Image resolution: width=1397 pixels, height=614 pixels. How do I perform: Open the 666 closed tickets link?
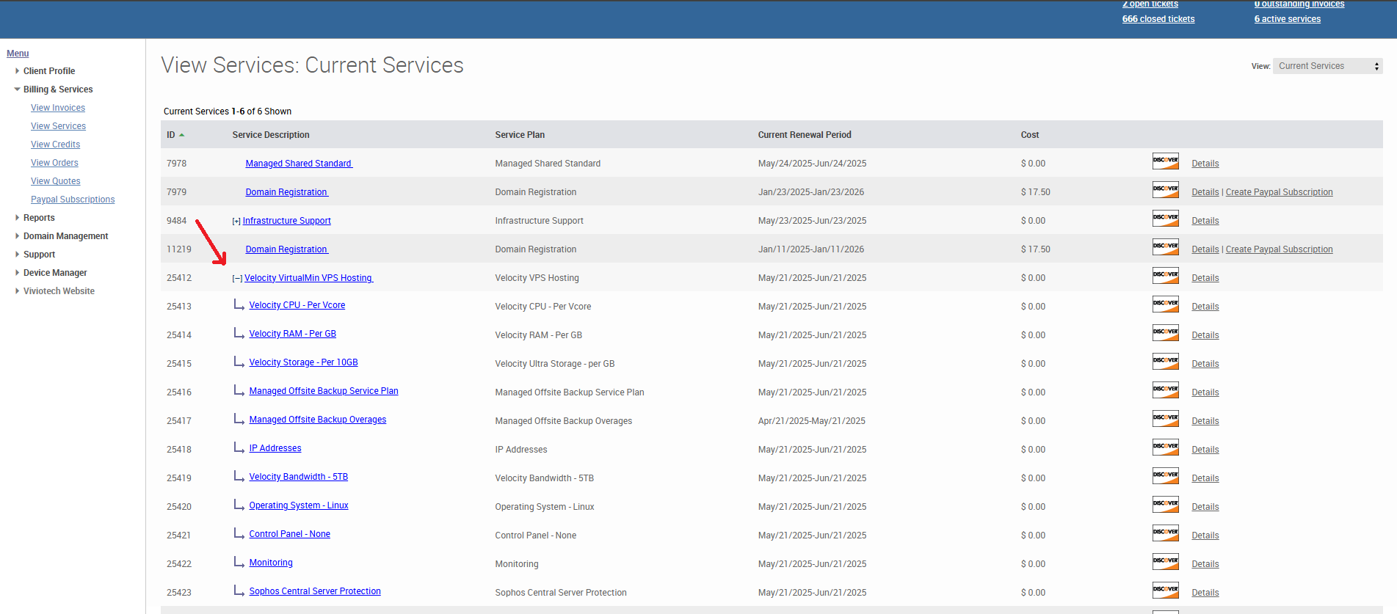[x=1158, y=19]
